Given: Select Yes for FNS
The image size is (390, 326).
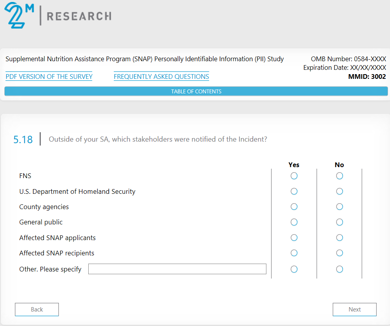Looking at the screenshot, I should [294, 176].
